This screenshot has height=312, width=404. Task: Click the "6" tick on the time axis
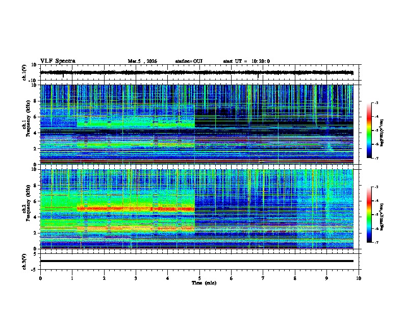click(232, 278)
